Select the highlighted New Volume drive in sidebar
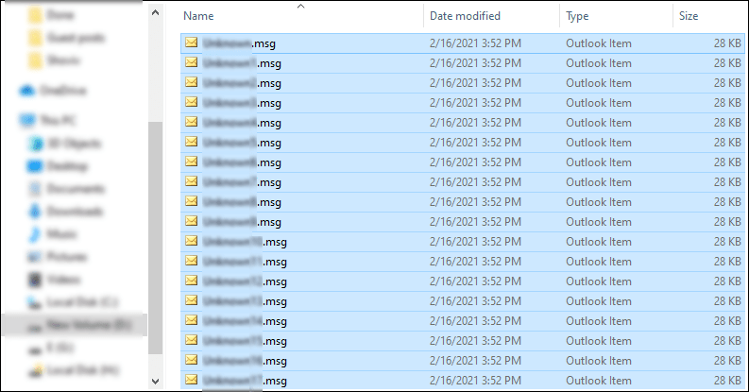Viewport: 749px width, 392px height. [75, 325]
